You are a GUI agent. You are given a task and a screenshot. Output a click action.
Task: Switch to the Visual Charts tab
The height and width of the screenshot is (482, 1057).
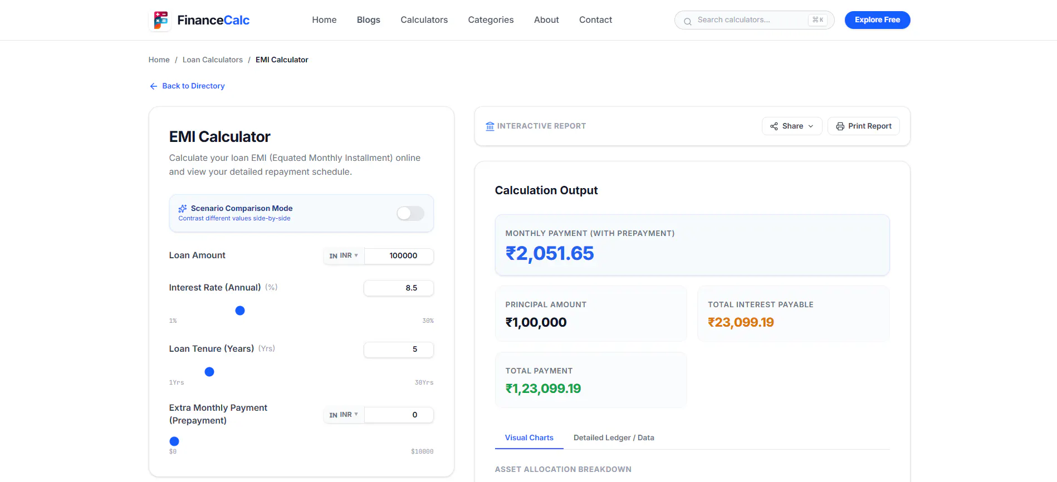tap(529, 438)
